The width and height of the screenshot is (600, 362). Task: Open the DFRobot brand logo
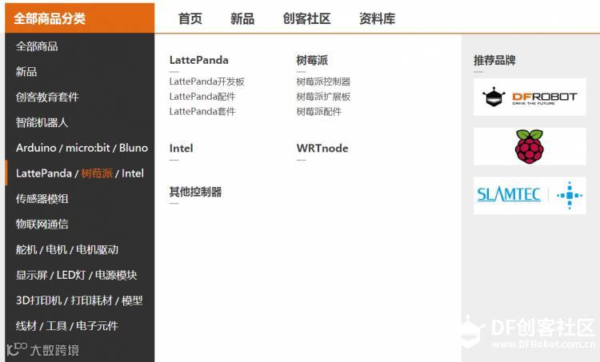click(x=530, y=97)
